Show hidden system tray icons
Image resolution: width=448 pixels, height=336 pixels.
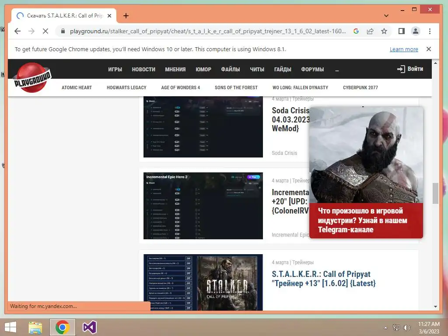pyautogui.click(x=386, y=327)
